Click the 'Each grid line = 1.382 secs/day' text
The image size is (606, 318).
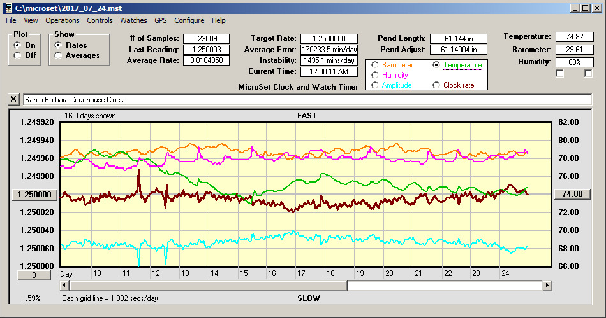tap(110, 298)
